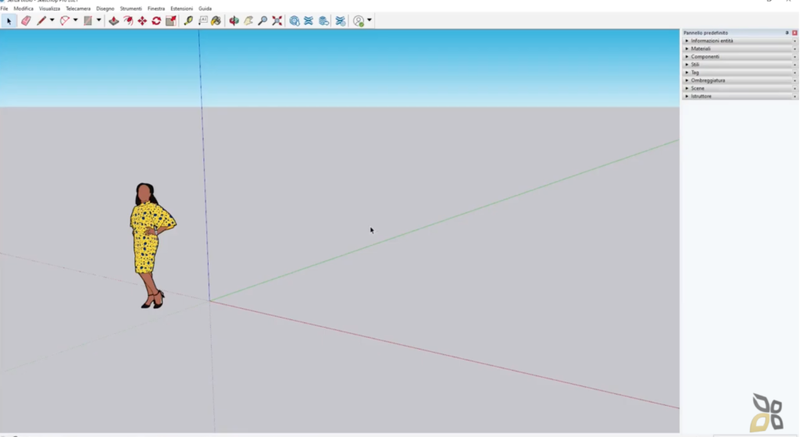Open the Visualizza menu
Image resolution: width=800 pixels, height=437 pixels.
point(49,9)
